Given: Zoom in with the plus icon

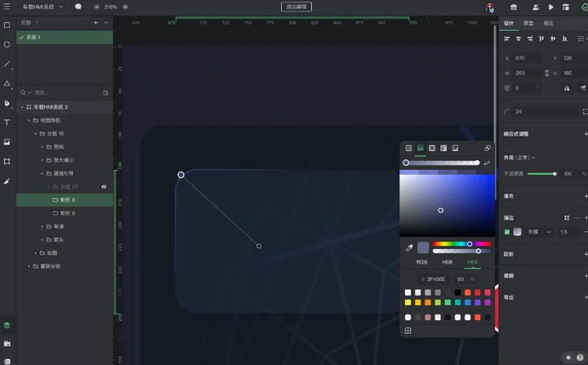Looking at the screenshot, I should click(x=125, y=7).
